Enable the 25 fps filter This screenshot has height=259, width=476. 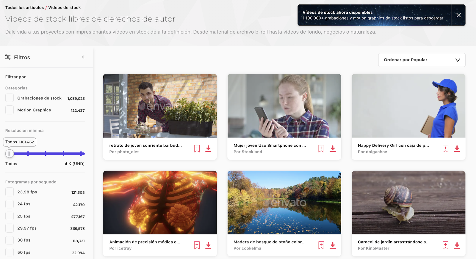pyautogui.click(x=10, y=216)
